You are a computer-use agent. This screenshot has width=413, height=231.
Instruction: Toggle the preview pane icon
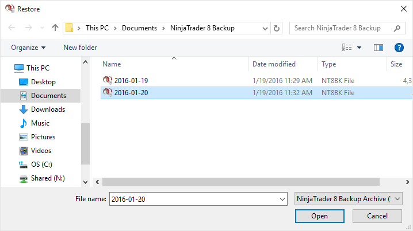tap(378, 48)
